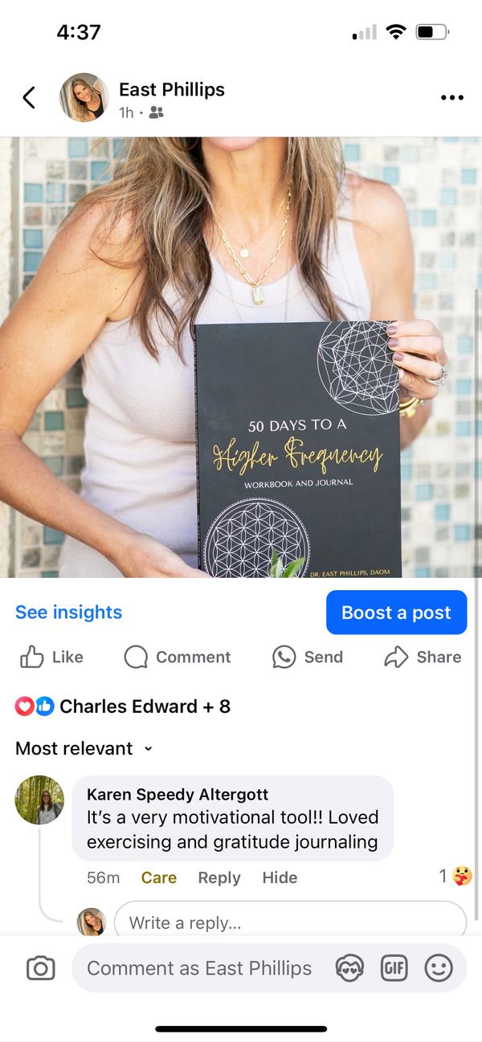The width and height of the screenshot is (482, 1042).
Task: Hide Karen Speedy Altergott's comment
Action: [280, 877]
